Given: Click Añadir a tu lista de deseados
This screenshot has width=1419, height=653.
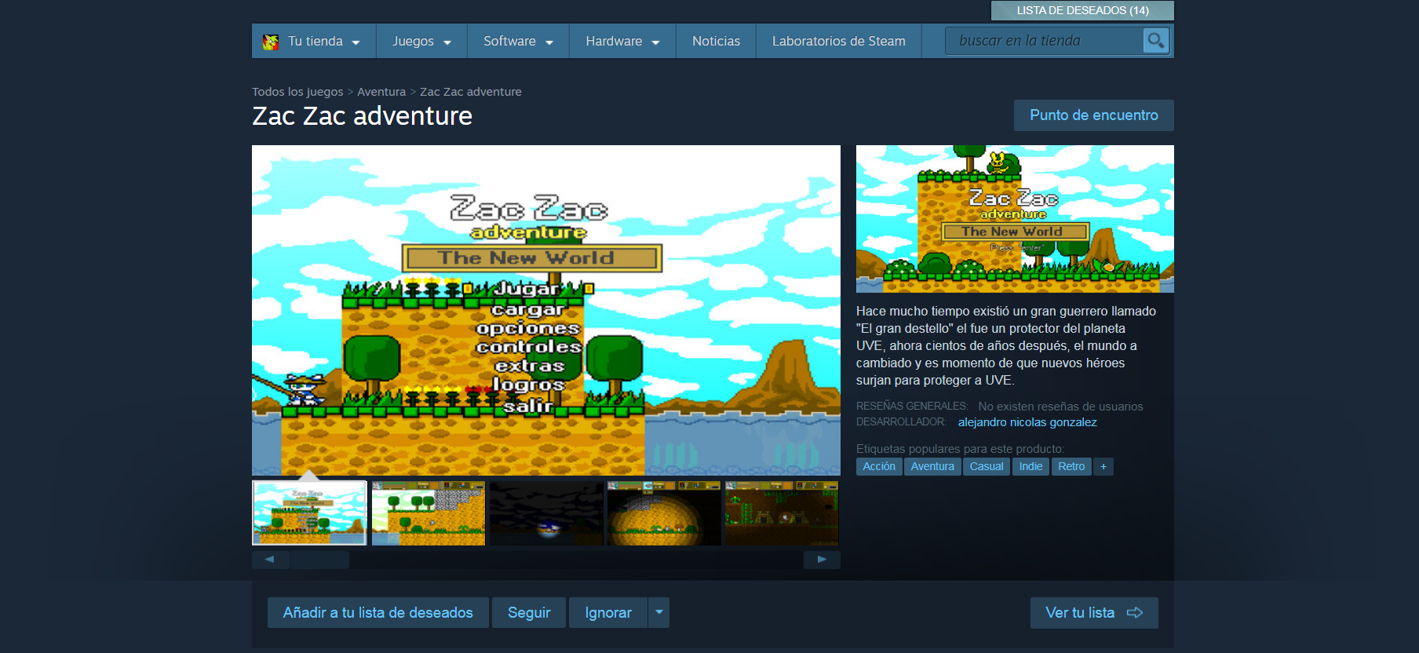Looking at the screenshot, I should tap(378, 612).
